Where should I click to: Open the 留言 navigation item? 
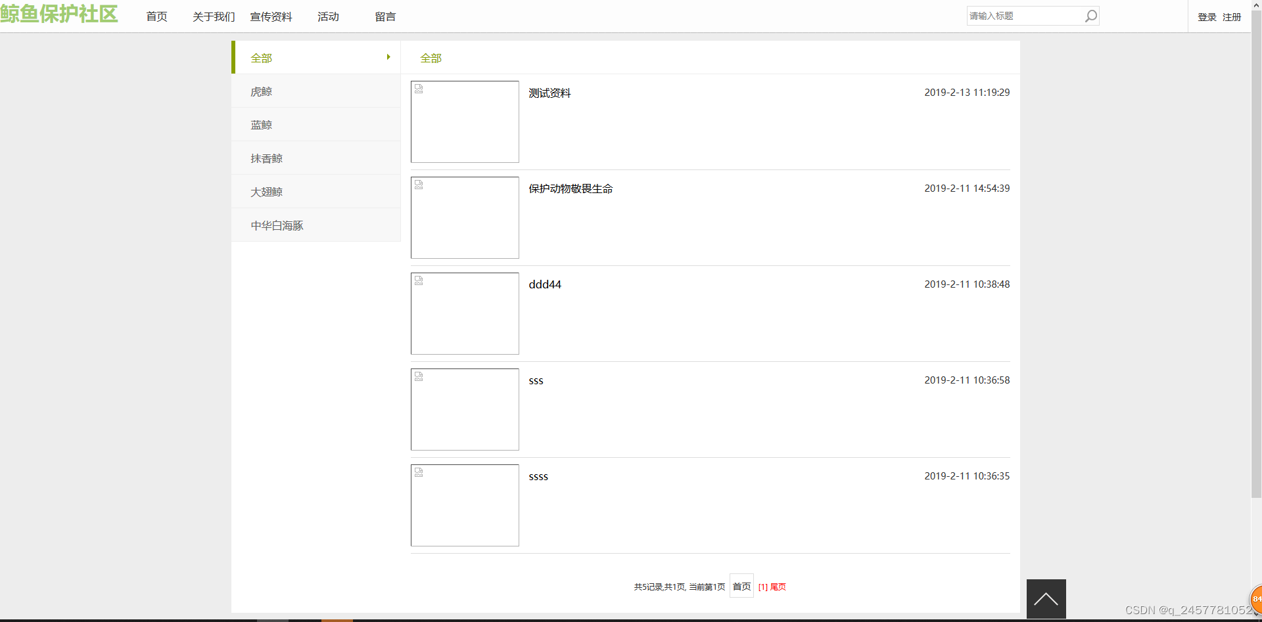385,16
